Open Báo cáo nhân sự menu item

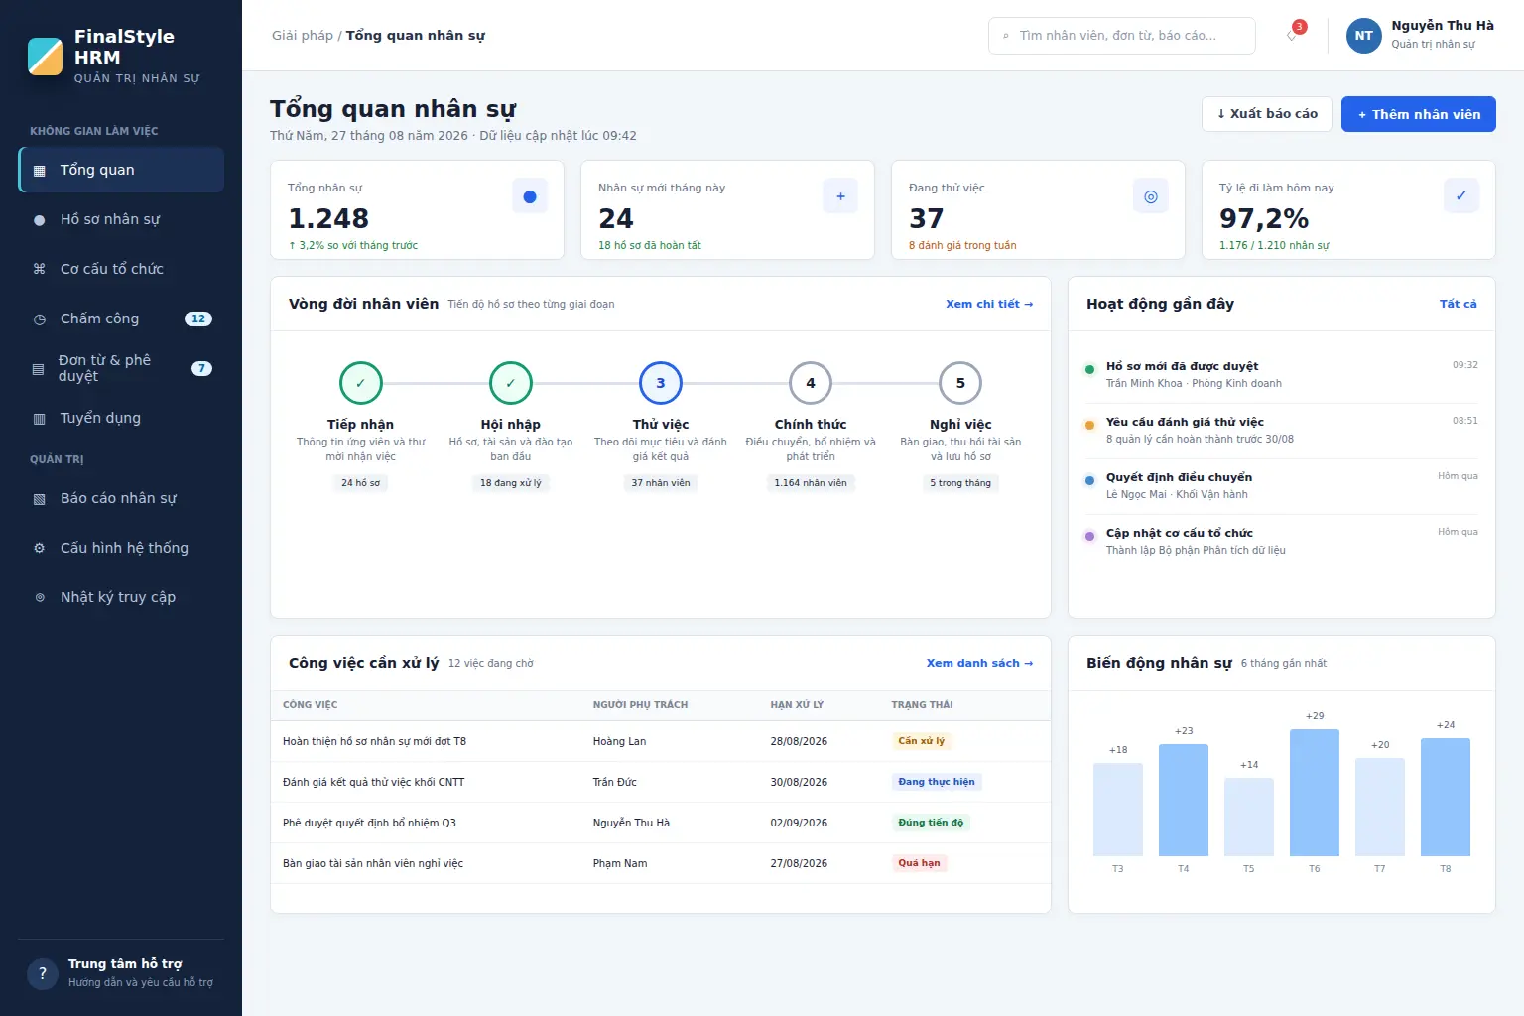click(x=121, y=498)
